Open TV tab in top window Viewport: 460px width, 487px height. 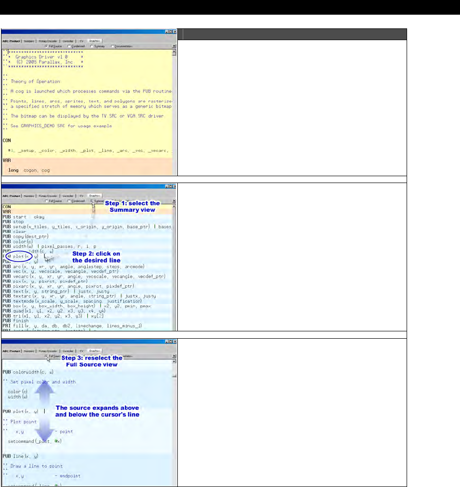click(x=81, y=41)
